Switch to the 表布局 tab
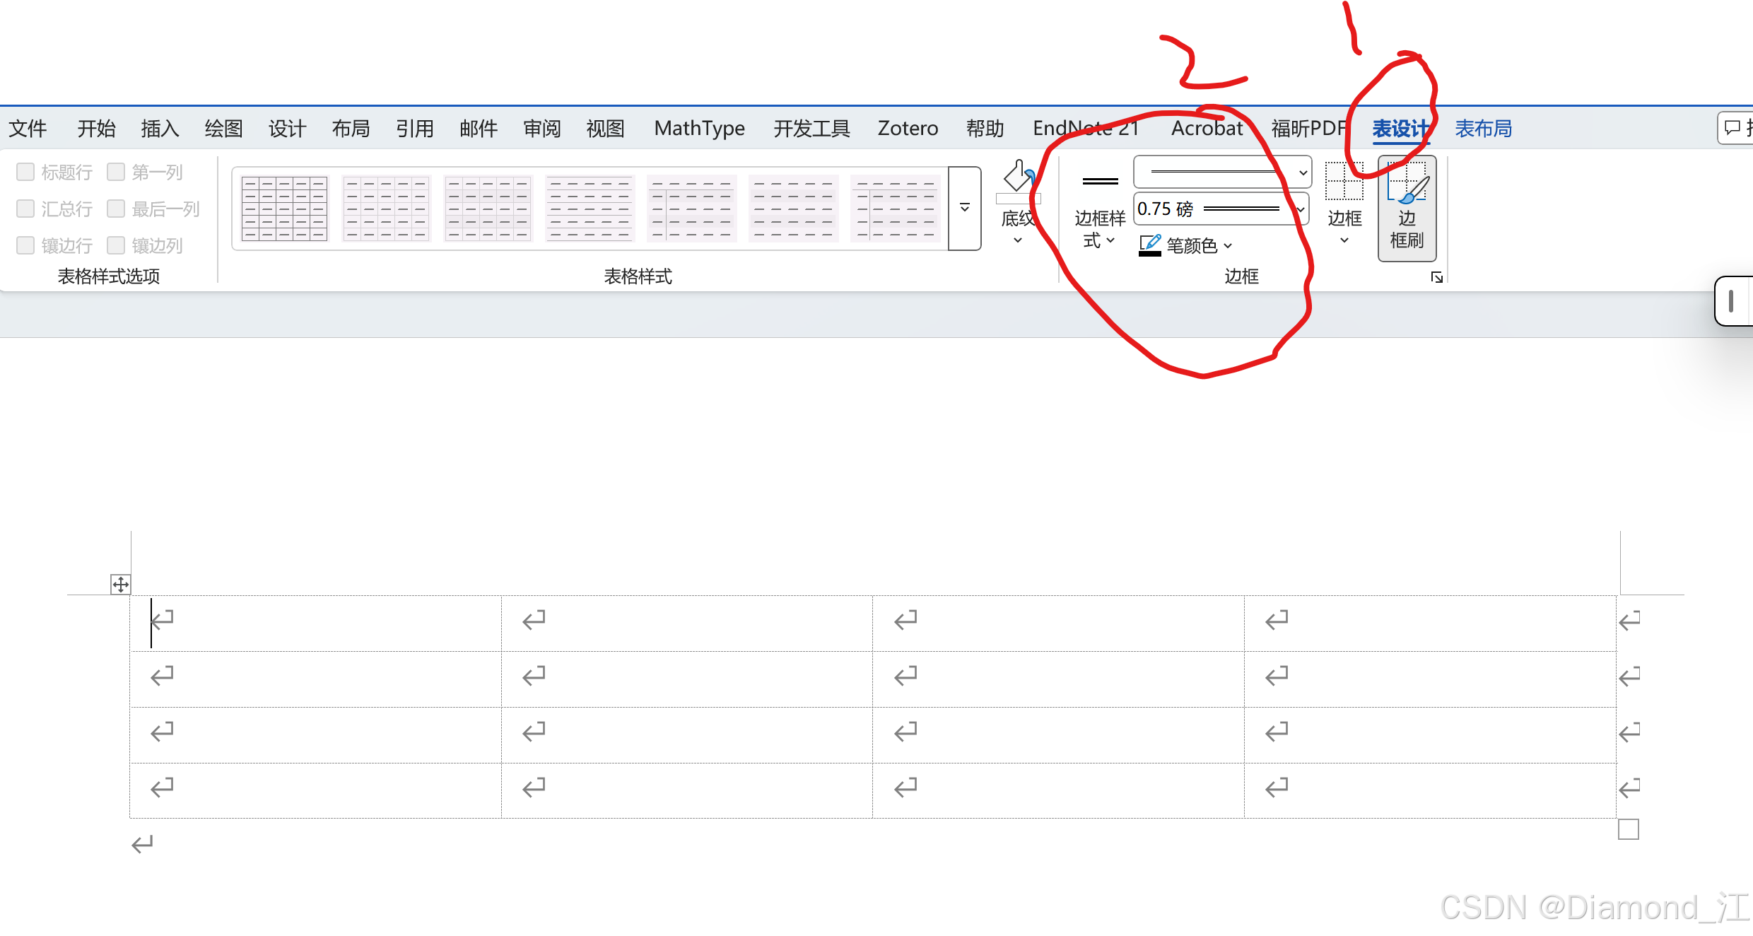The width and height of the screenshot is (1753, 936). (1483, 129)
